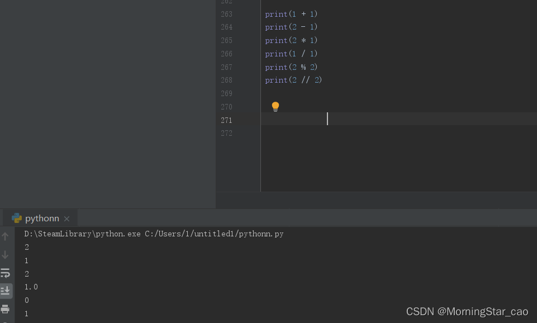Click the Python logo on pythonn tab
Image resolution: width=537 pixels, height=323 pixels.
[17, 218]
